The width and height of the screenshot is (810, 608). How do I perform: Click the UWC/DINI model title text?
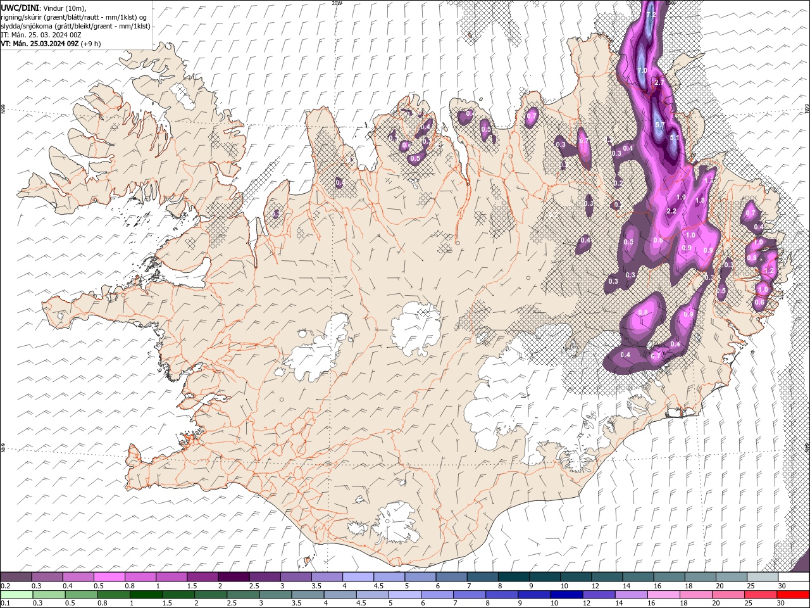click(20, 8)
